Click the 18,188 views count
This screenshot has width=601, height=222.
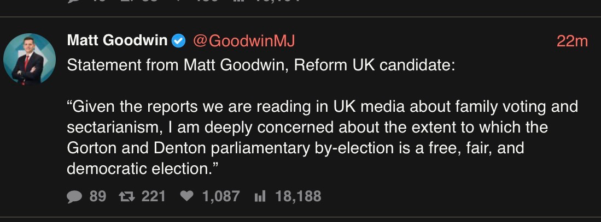(x=298, y=196)
